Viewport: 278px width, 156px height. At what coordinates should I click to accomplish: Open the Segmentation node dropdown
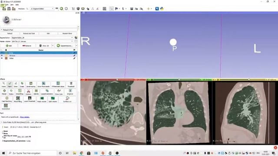(42, 38)
